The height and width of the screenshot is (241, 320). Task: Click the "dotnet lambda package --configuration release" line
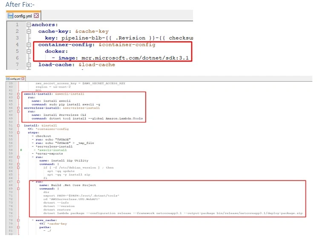coord(173,213)
